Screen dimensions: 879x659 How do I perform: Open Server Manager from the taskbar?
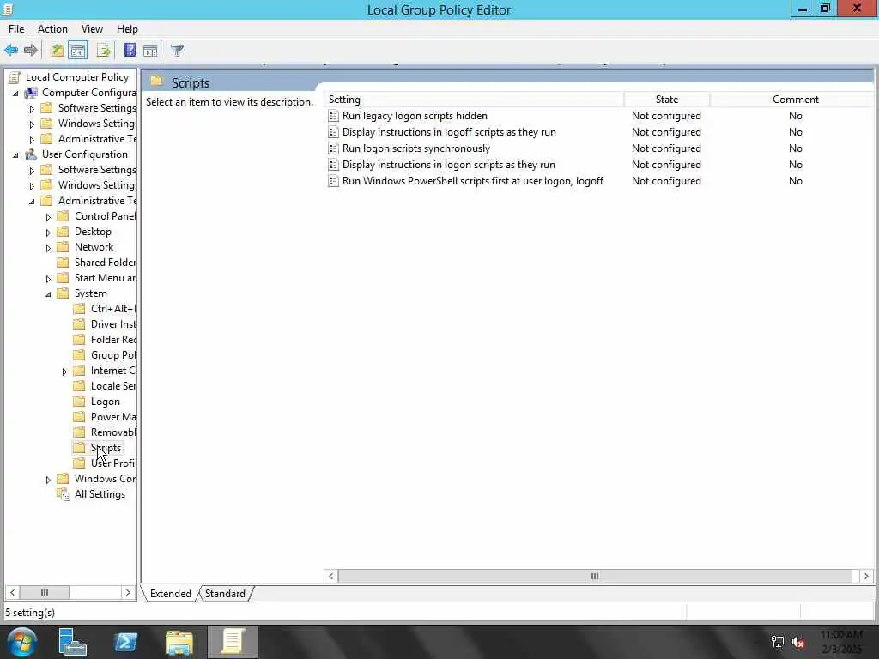(x=73, y=642)
